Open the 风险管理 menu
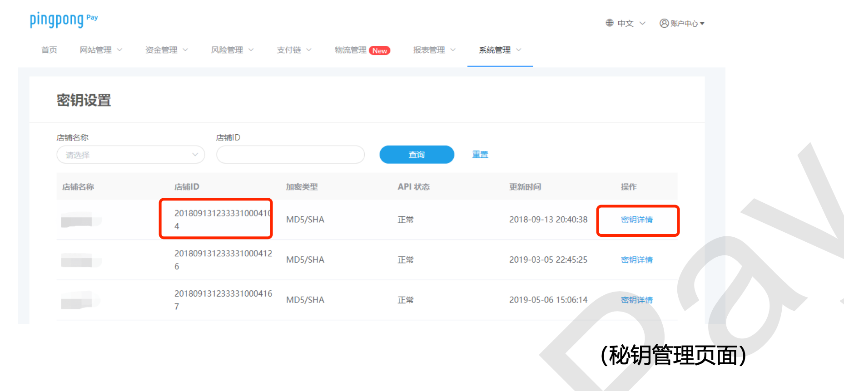The height and width of the screenshot is (391, 844). click(x=232, y=50)
